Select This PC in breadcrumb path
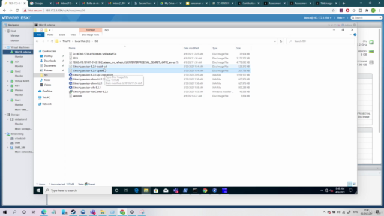Image resolution: width=384 pixels, height=216 pixels. [67, 41]
